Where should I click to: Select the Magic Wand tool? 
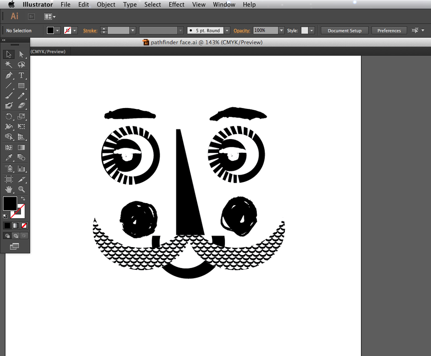click(x=8, y=64)
